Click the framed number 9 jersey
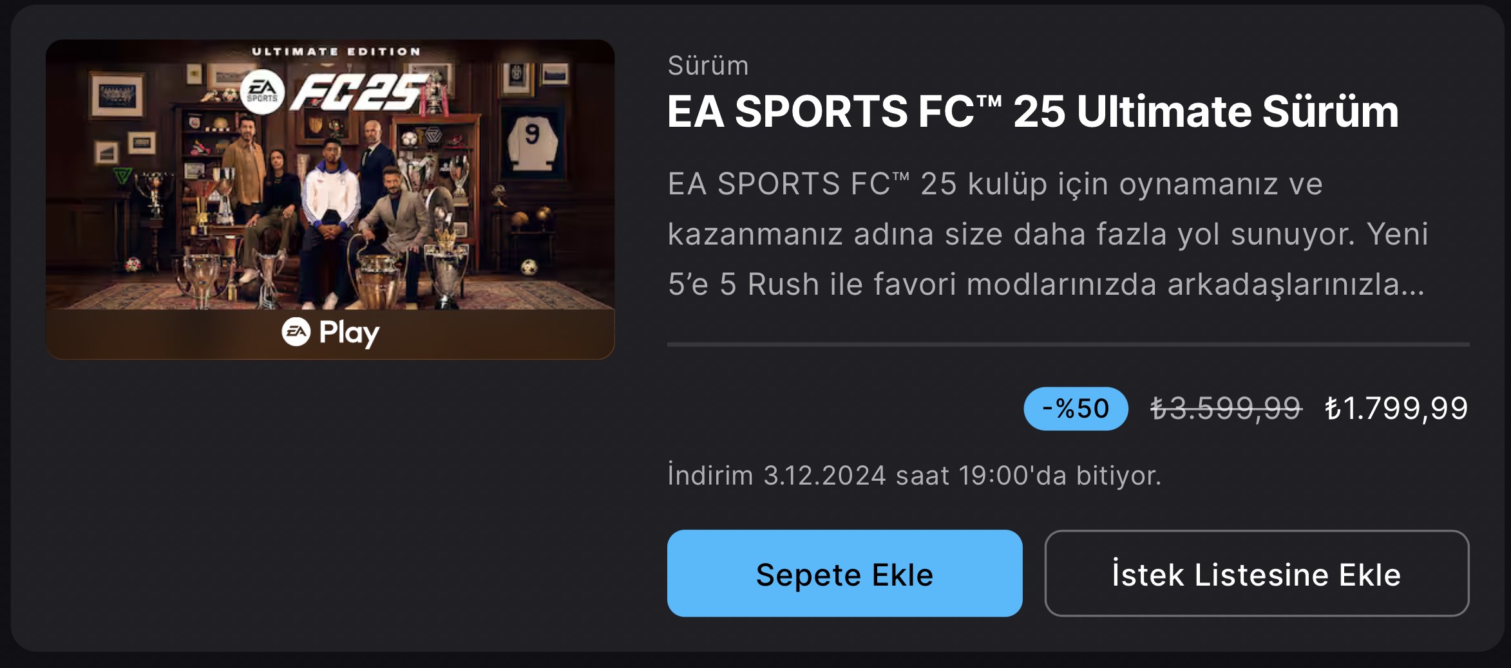This screenshot has width=1511, height=668. pyautogui.click(x=532, y=142)
